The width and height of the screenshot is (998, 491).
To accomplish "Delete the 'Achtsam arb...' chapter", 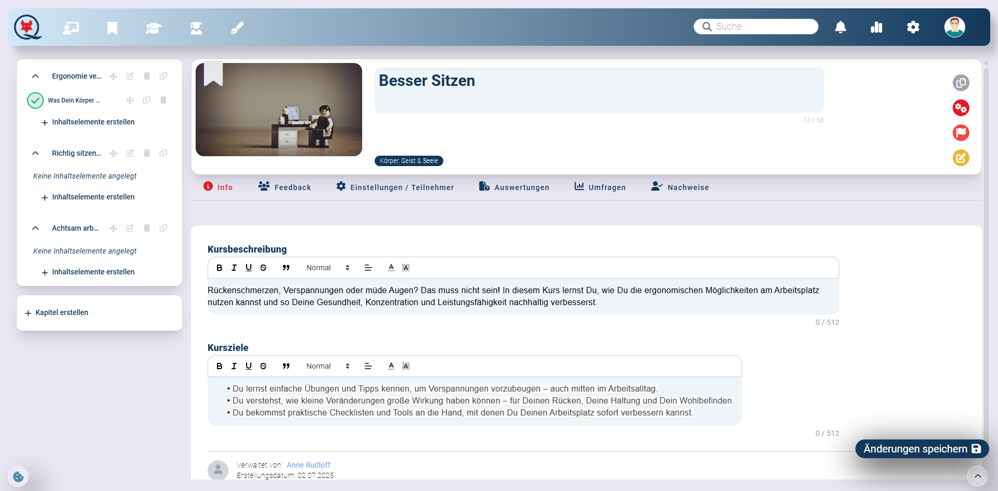I will click(147, 228).
